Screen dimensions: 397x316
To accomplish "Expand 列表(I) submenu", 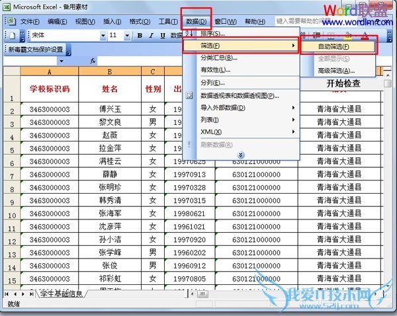I will pyautogui.click(x=293, y=120).
